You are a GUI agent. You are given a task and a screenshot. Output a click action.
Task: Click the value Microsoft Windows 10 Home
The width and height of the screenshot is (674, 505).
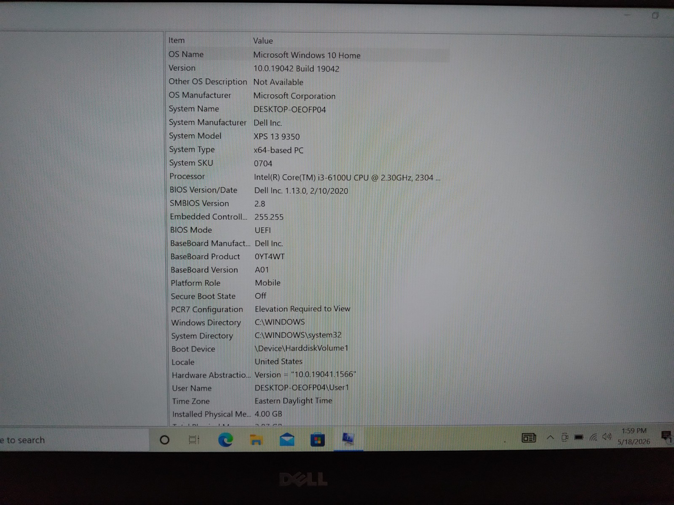(307, 55)
